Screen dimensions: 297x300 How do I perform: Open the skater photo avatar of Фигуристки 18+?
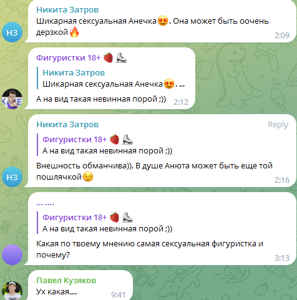click(x=12, y=99)
